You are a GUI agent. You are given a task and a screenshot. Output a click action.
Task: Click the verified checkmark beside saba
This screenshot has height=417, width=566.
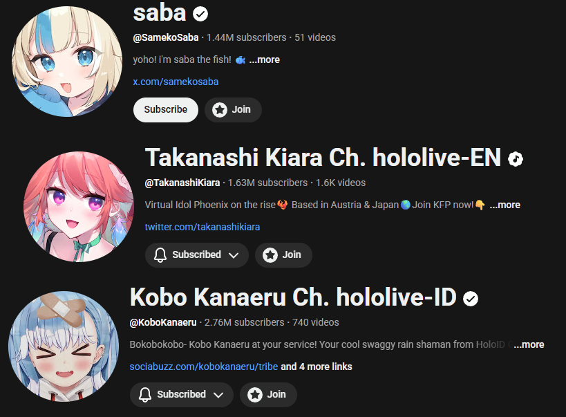pos(200,14)
